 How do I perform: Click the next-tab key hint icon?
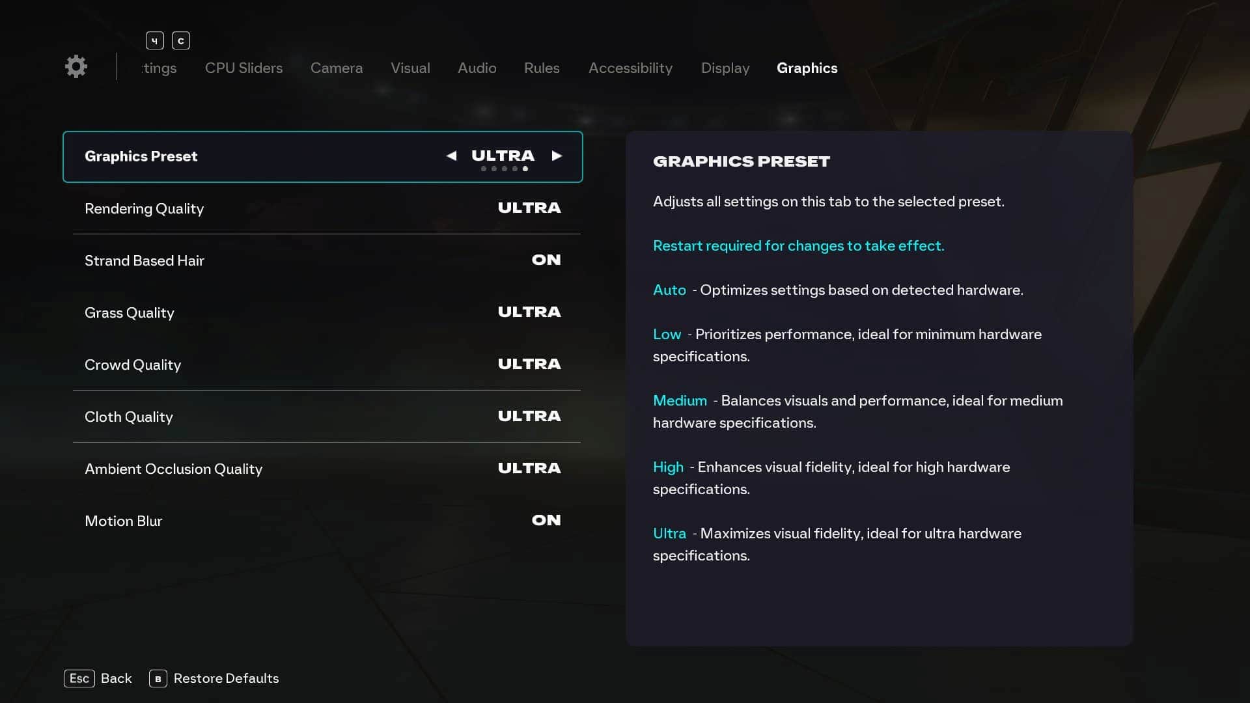tap(181, 40)
